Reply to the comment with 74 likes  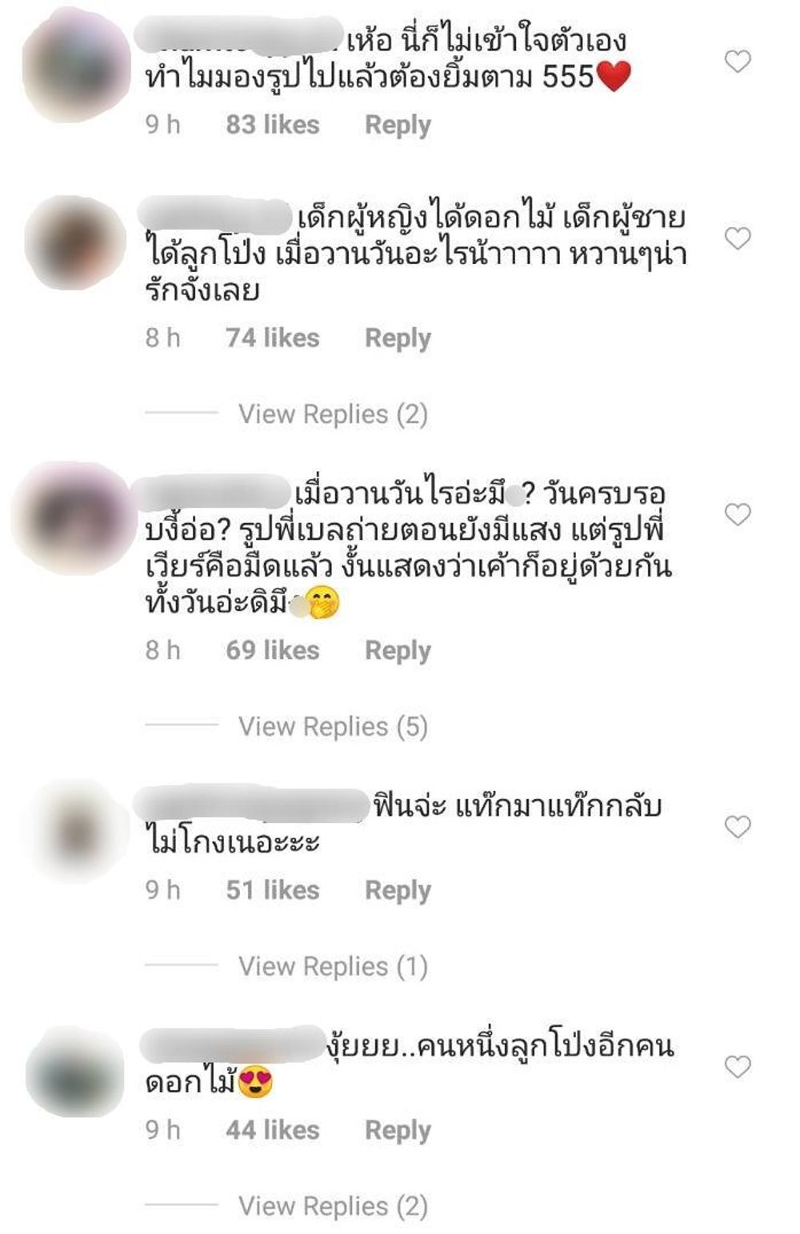point(398,338)
